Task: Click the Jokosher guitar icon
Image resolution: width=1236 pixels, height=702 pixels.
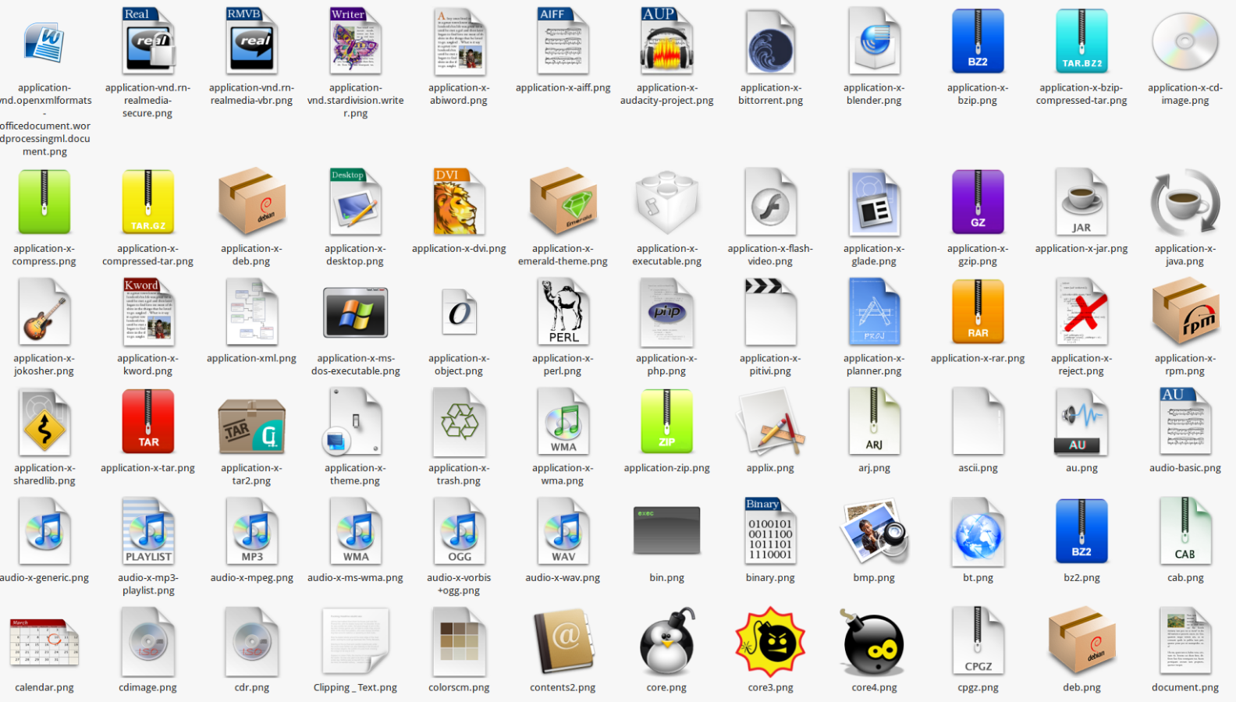Action: pos(44,312)
